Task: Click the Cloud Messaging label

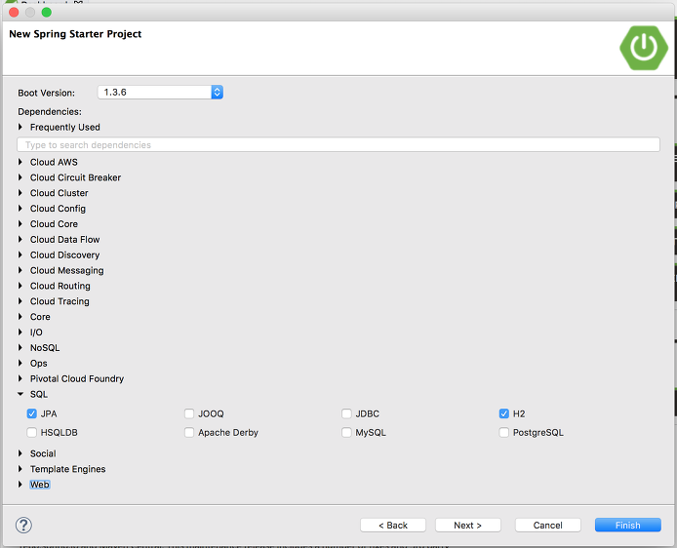Action: point(67,270)
